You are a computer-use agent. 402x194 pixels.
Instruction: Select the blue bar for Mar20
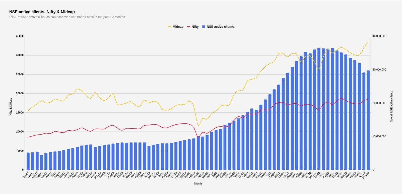(198, 153)
